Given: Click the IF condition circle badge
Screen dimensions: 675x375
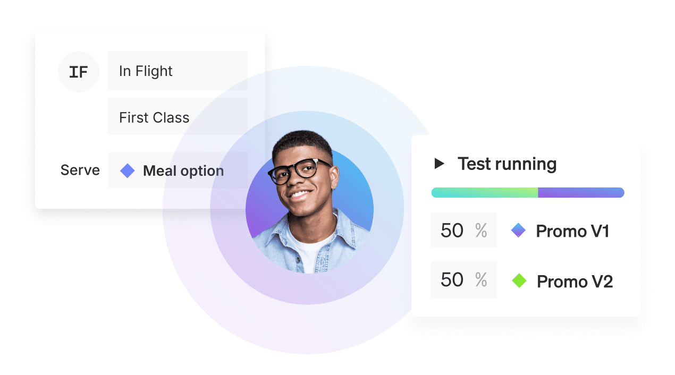Looking at the screenshot, I should (x=79, y=72).
